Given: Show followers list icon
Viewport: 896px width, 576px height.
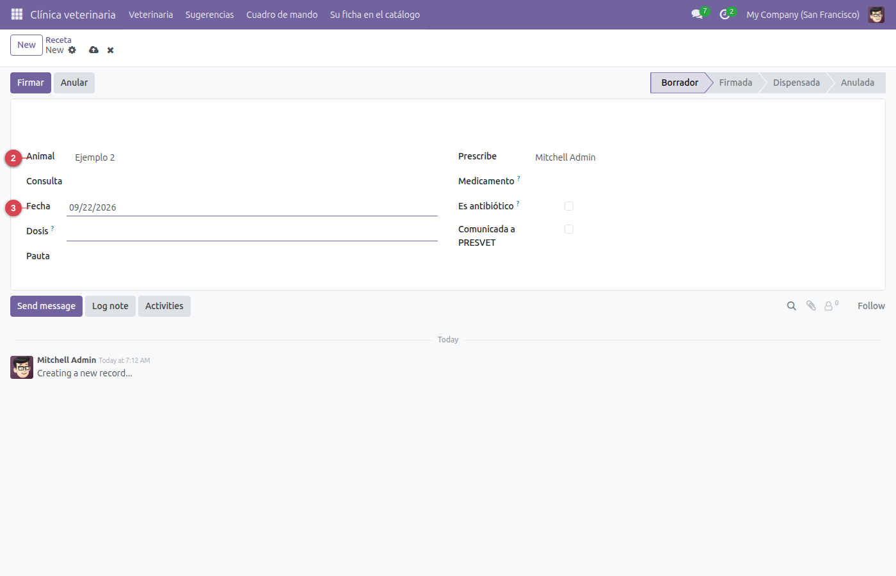Looking at the screenshot, I should point(831,306).
